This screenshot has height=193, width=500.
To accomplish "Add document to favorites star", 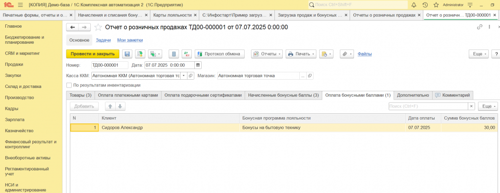I will 99,27.
